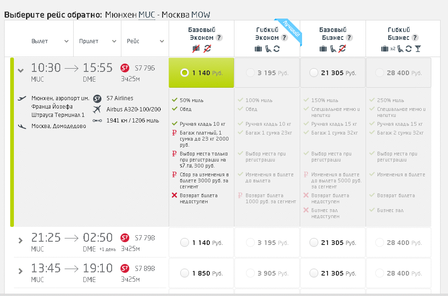The image size is (448, 296).
Task: Collapse details of the 10:30 flight
Action: click(20, 71)
